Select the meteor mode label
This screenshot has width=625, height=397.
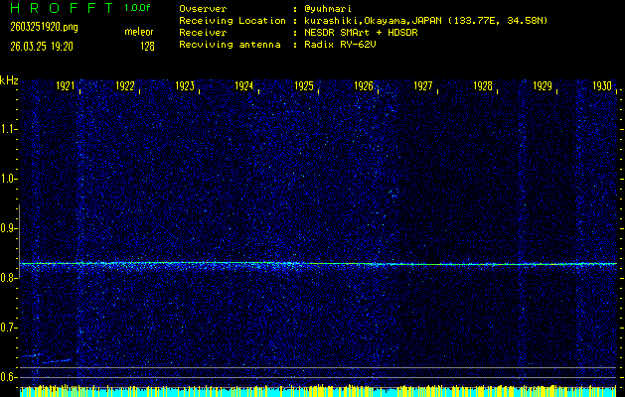139,33
